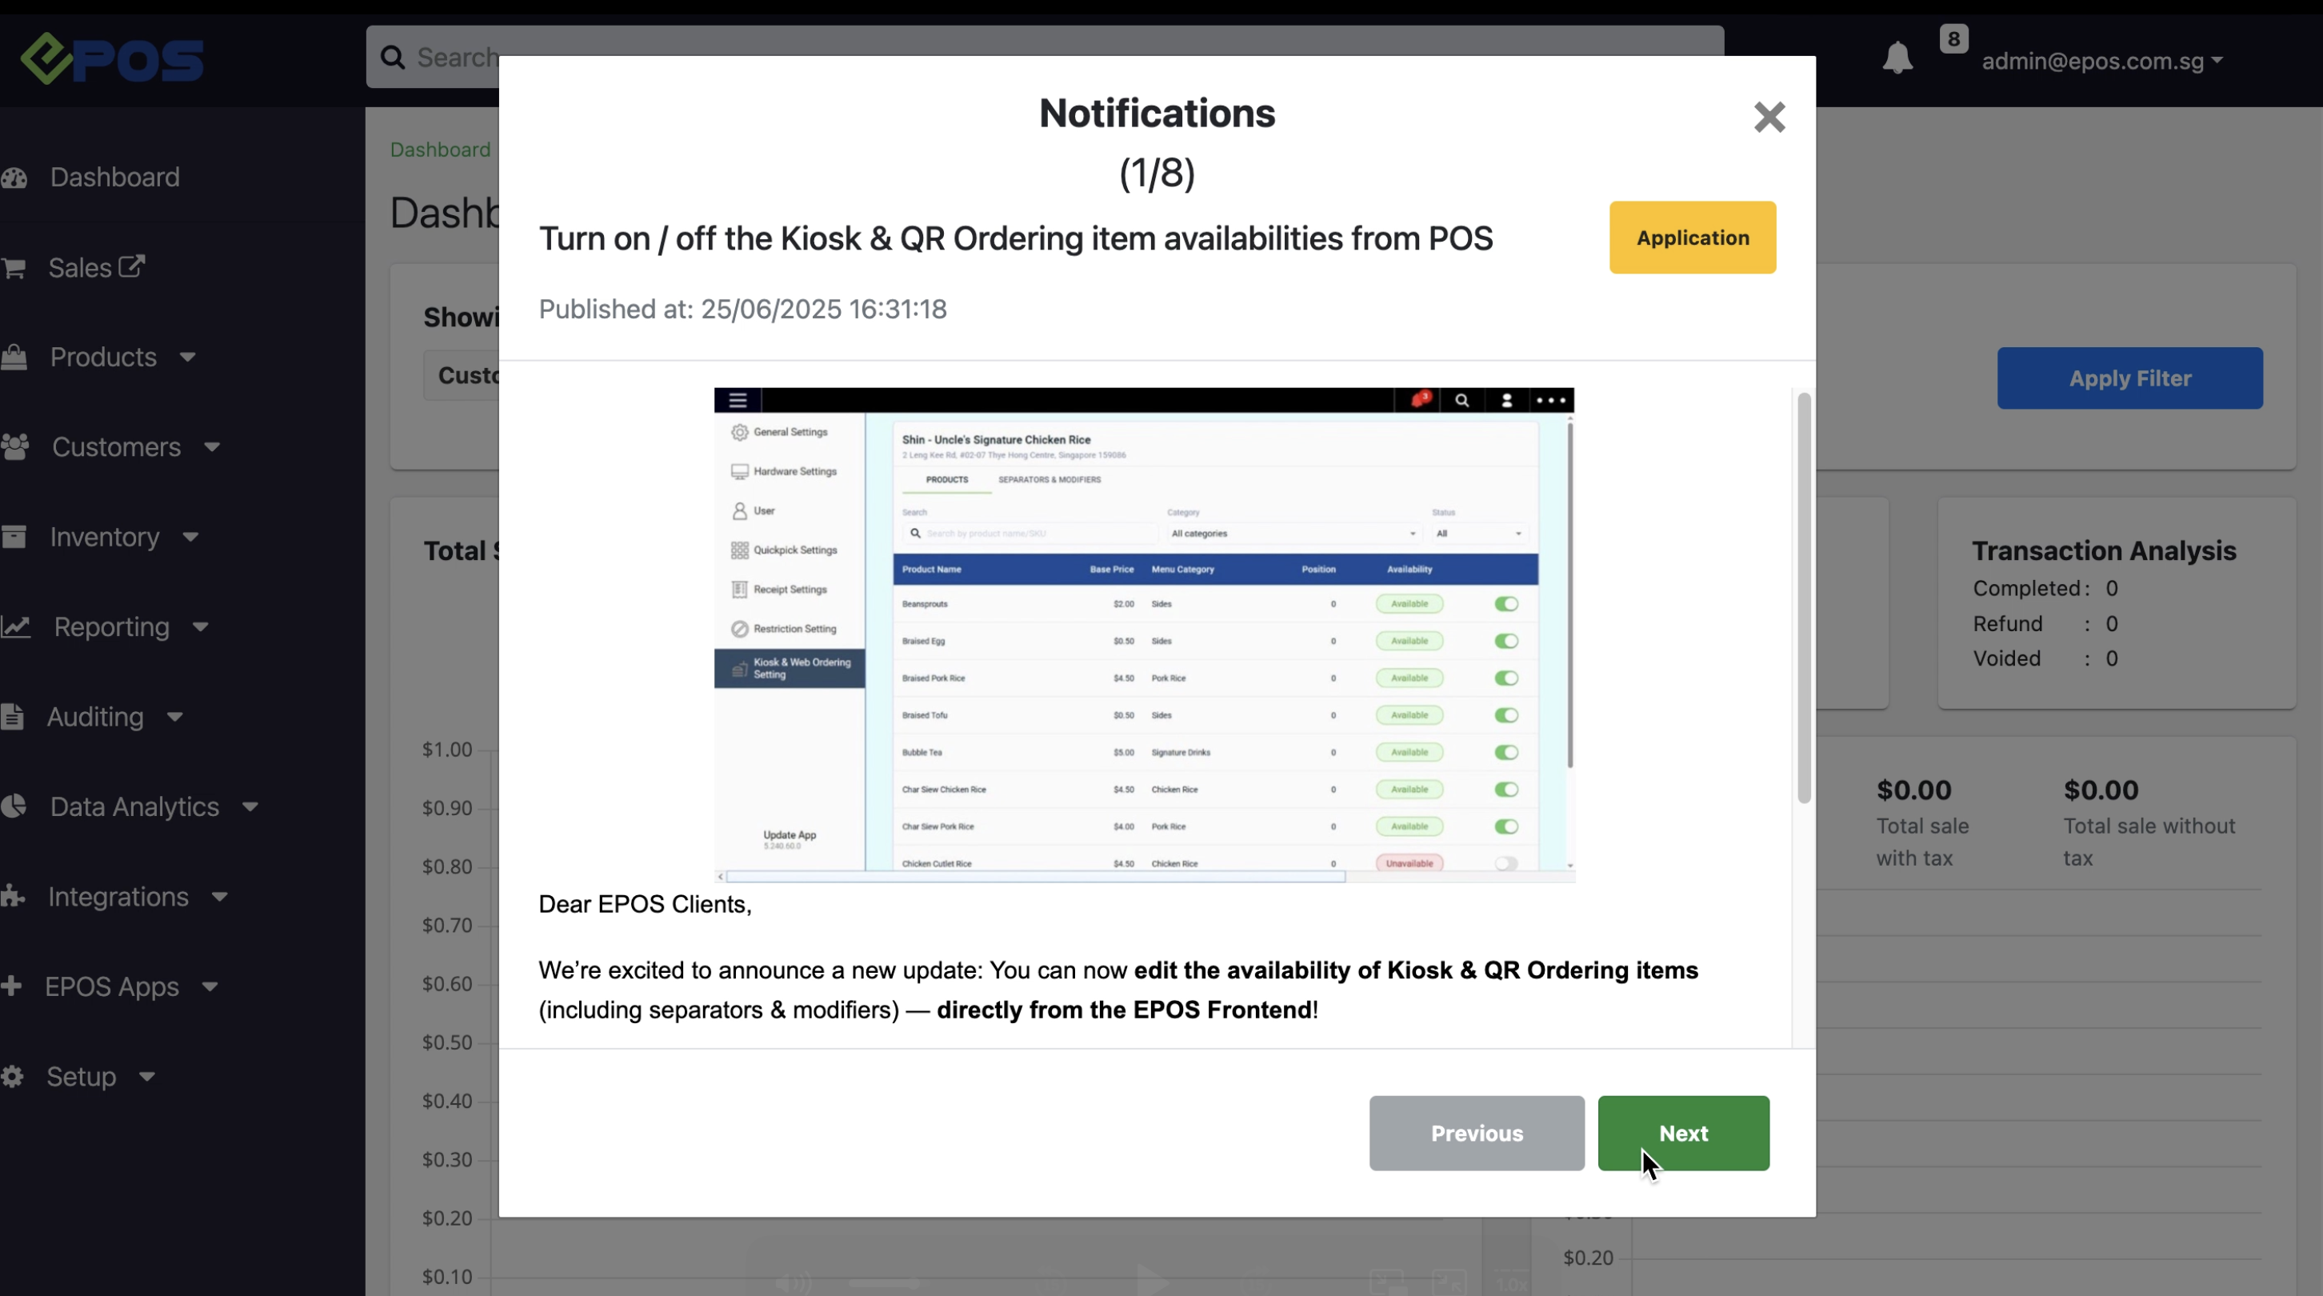Click the notification title about Kiosk & QR Ordering
Image resolution: width=2323 pixels, height=1296 pixels.
[1015, 239]
